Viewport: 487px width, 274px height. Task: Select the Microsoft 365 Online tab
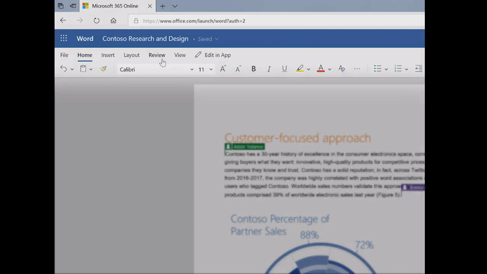117,6
